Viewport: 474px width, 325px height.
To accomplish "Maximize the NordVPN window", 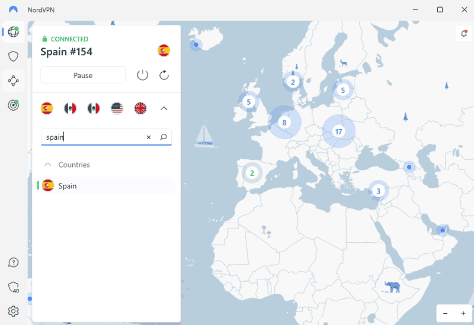I will 440,9.
